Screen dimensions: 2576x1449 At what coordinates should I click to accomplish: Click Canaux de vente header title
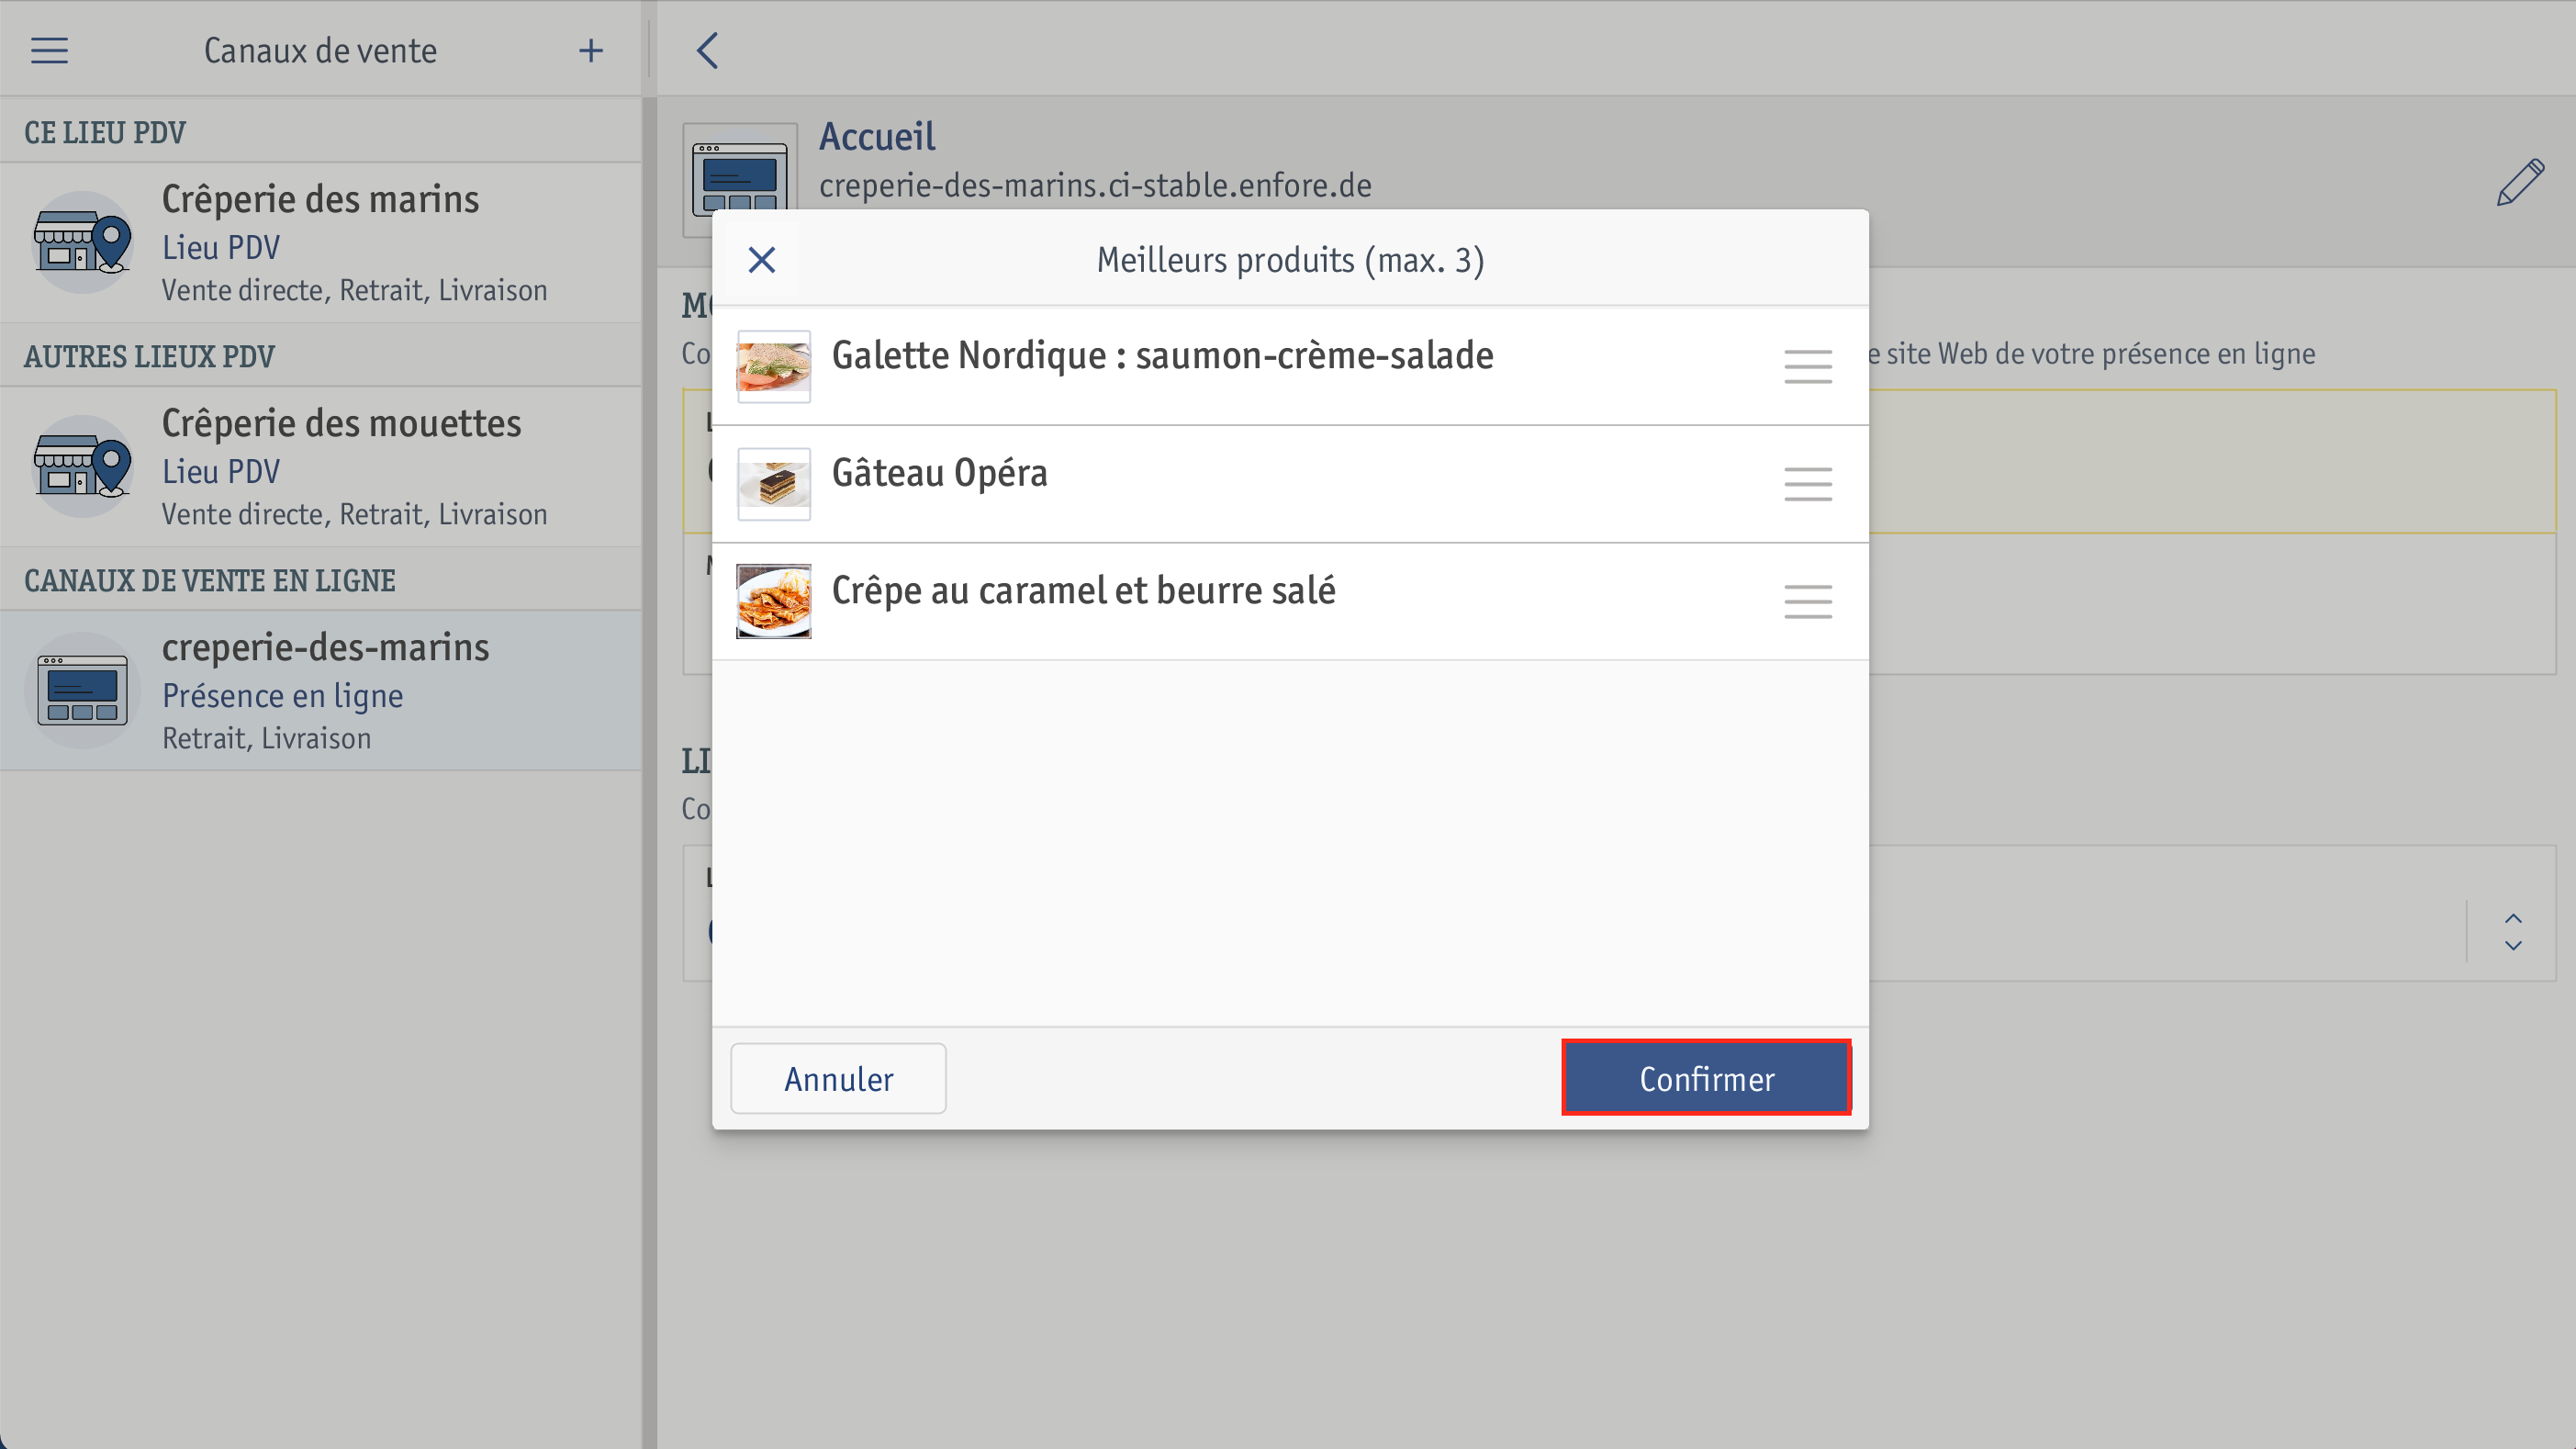(x=320, y=50)
